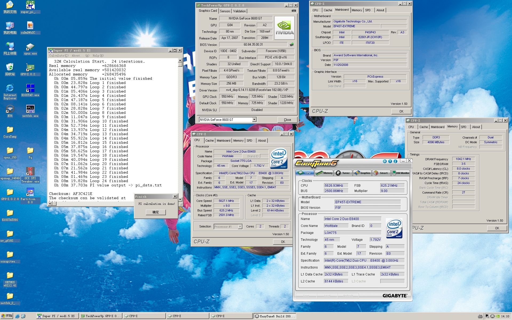Open SPD tab in CPU-Z Mainboard window
Viewport: 512px width, 320px height.
tap(368, 10)
